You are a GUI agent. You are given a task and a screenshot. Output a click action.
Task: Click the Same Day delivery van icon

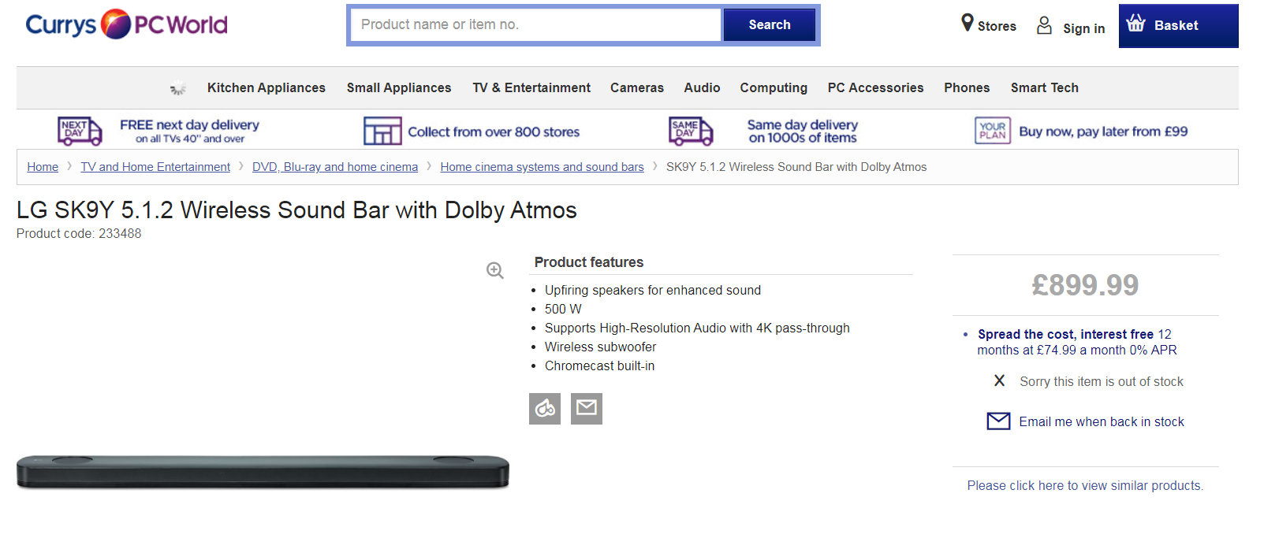[691, 131]
